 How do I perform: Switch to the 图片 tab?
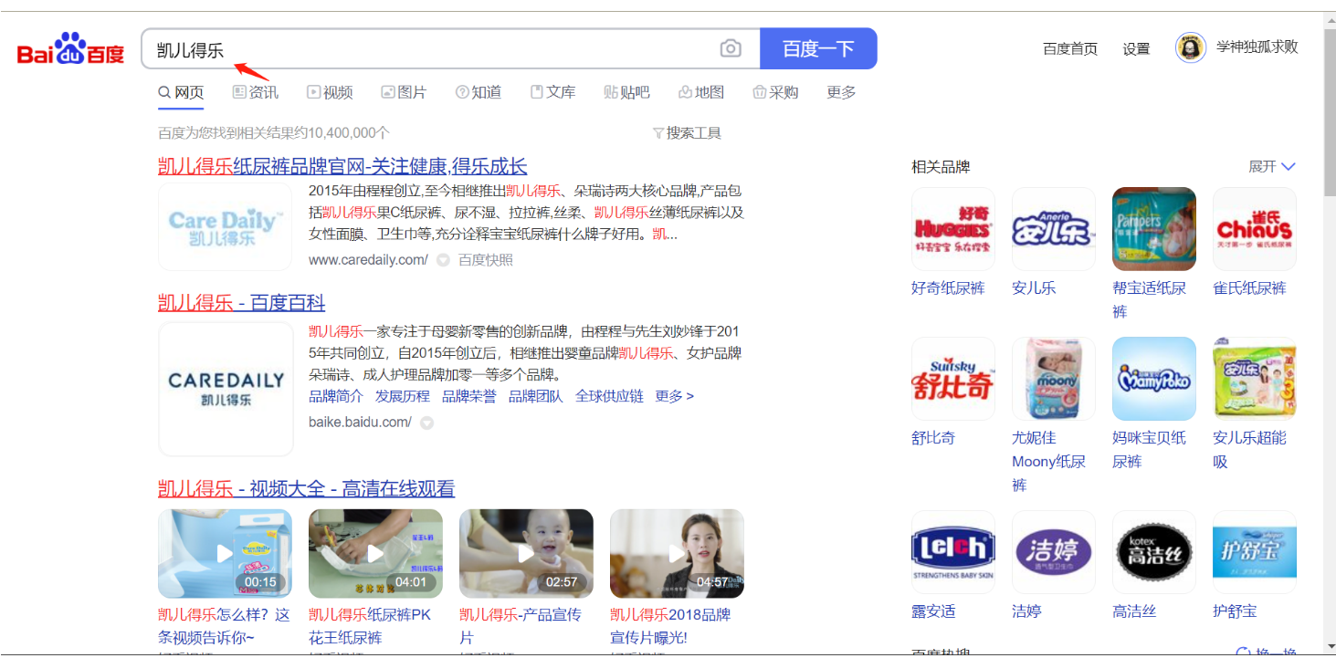[404, 92]
